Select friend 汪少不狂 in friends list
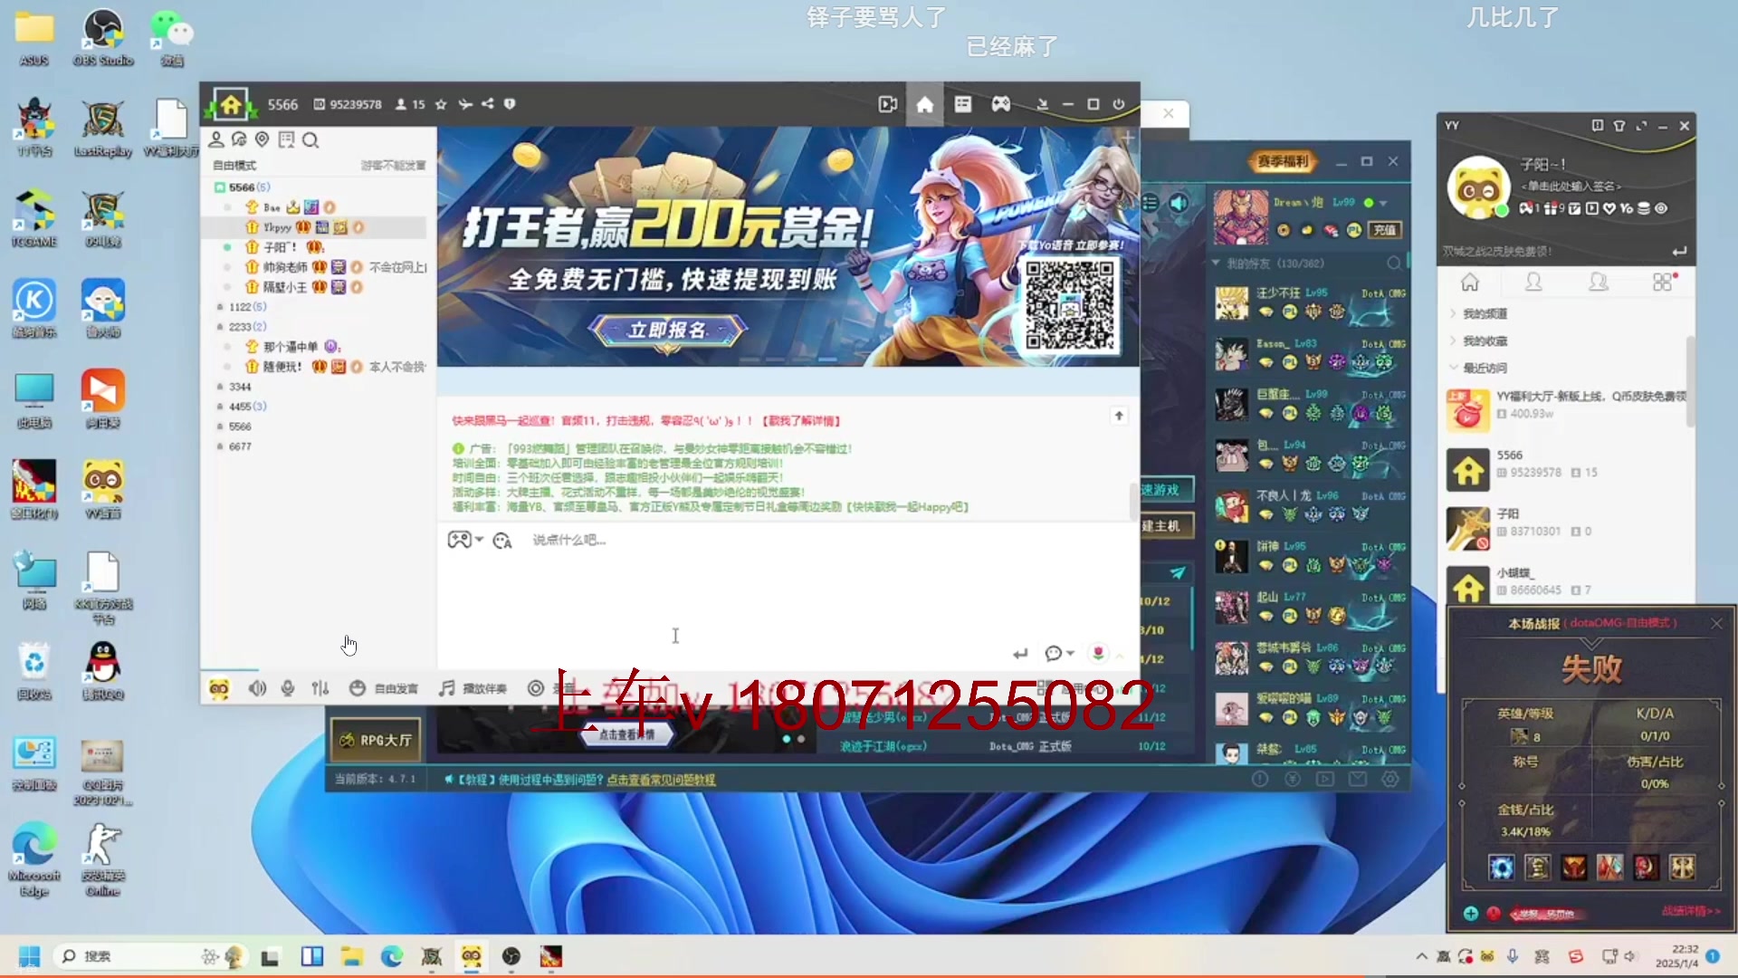This screenshot has height=978, width=1738. pos(1311,303)
